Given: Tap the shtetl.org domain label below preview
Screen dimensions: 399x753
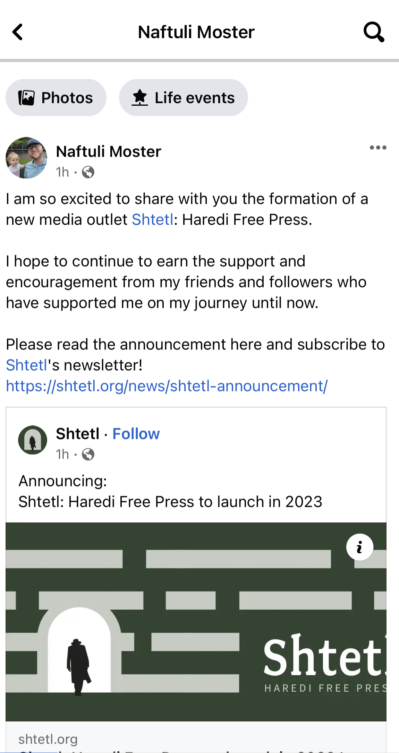Looking at the screenshot, I should point(48,739).
